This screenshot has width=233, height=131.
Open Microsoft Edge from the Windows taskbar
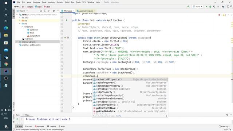pos(6,28)
